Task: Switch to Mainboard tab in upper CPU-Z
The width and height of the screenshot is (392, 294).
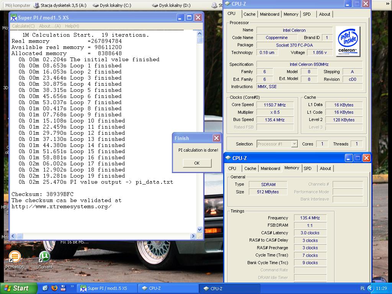Action: pos(269,14)
